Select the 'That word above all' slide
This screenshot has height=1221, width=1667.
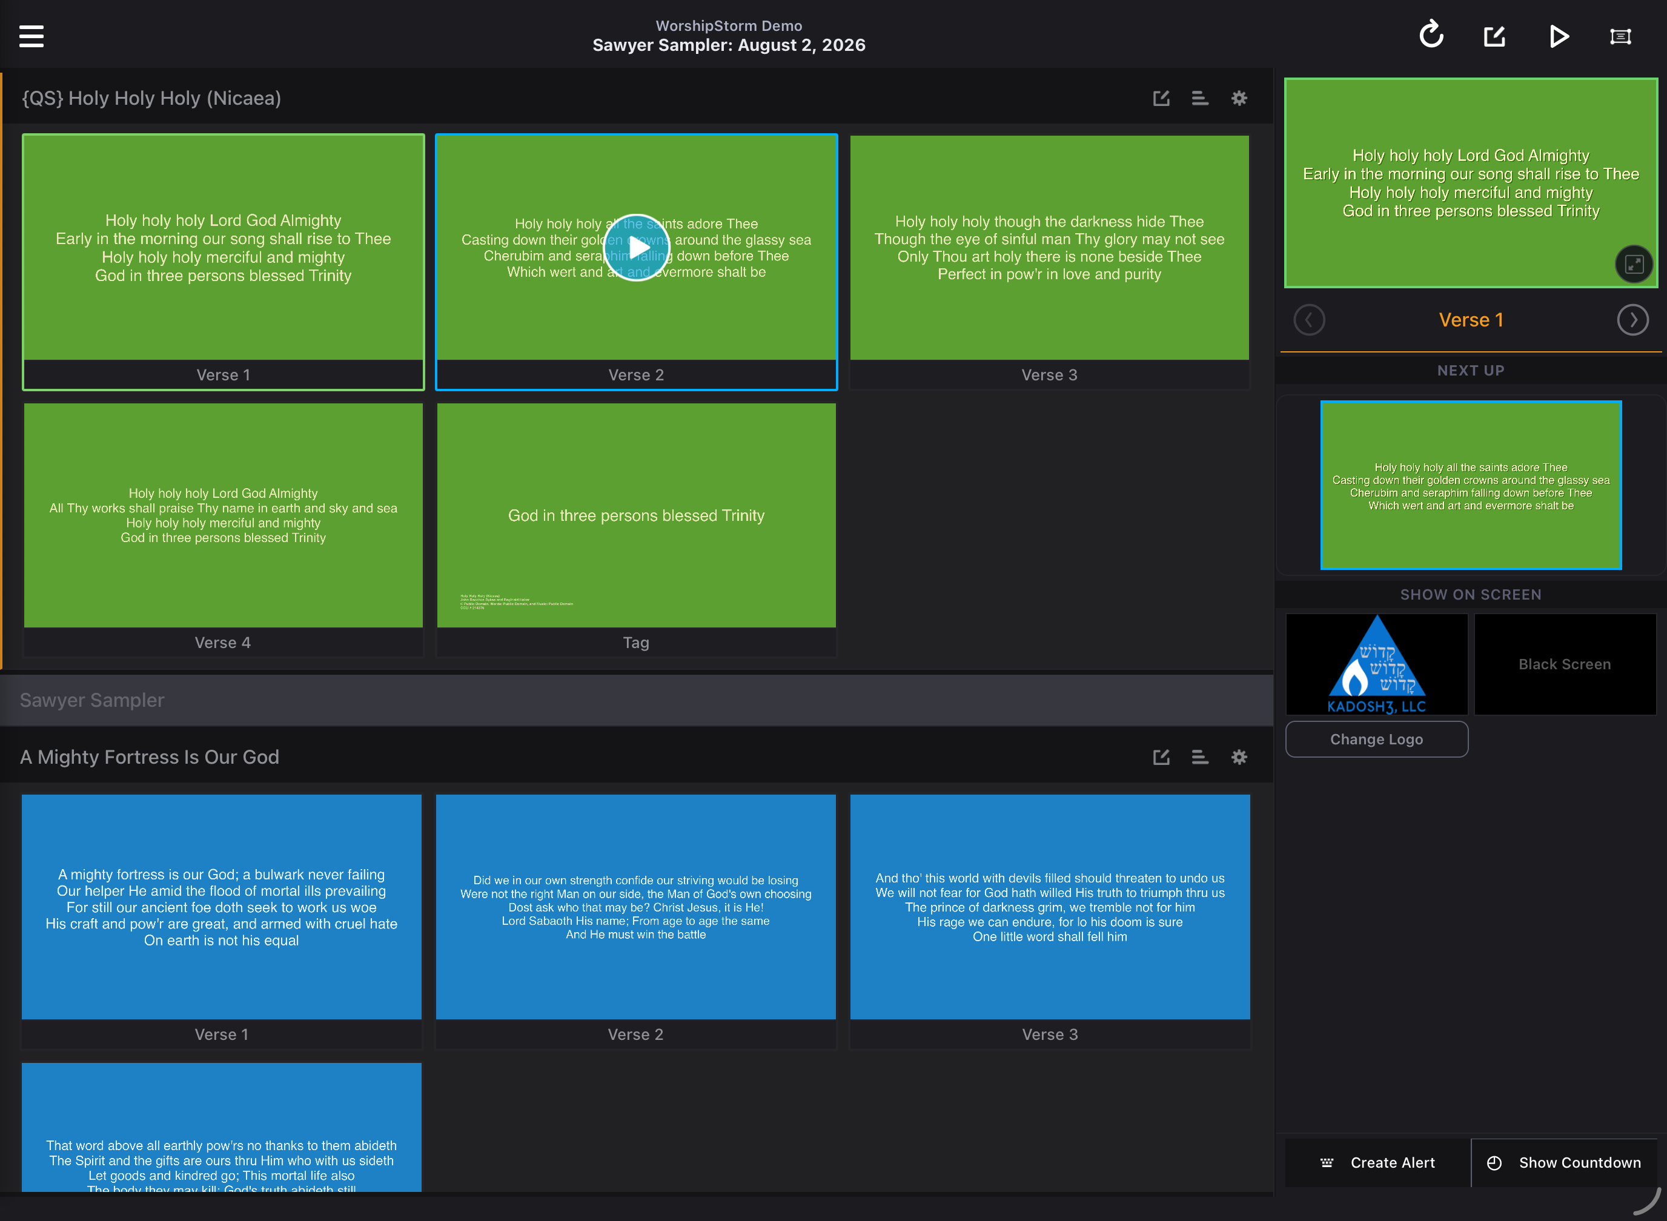pos(222,1127)
